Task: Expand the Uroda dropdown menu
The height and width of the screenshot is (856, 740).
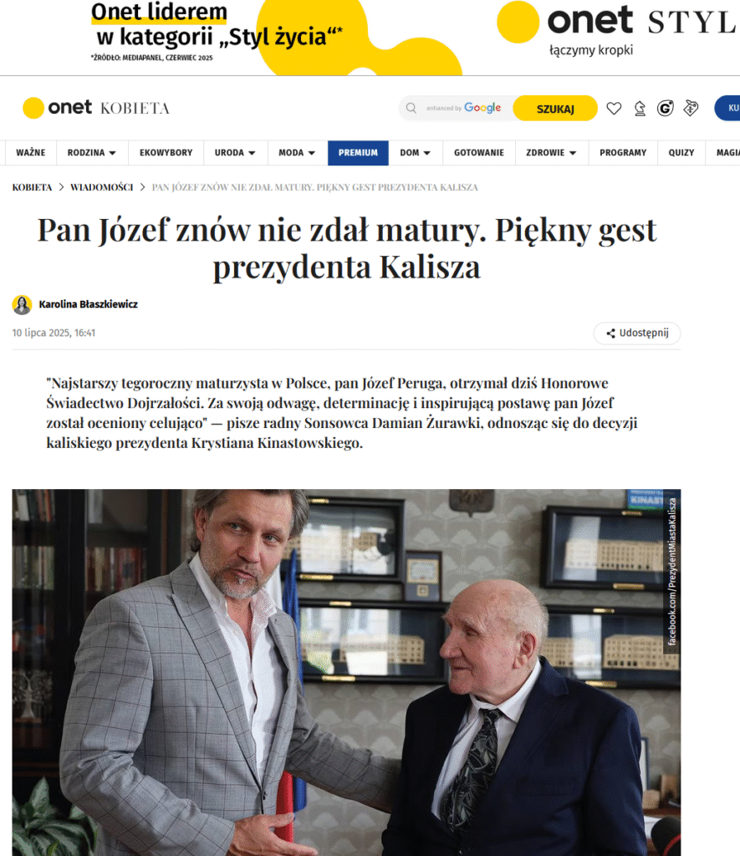Action: pos(235,153)
